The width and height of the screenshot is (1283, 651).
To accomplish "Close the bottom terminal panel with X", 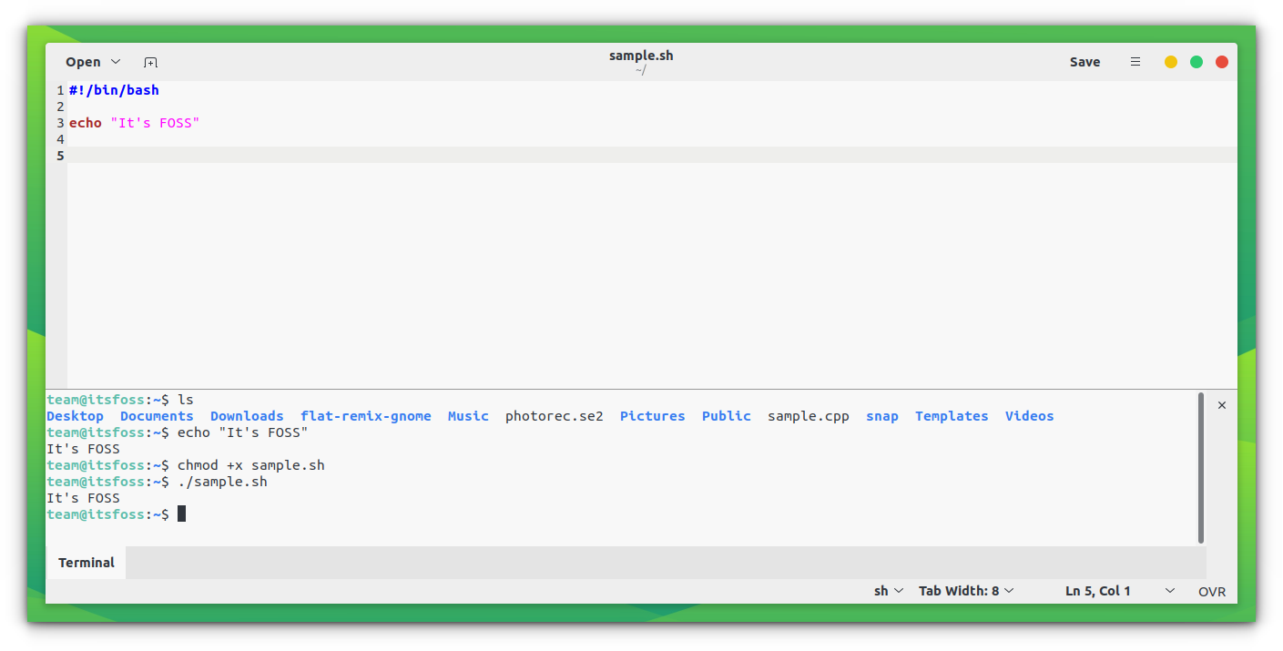I will tap(1222, 405).
